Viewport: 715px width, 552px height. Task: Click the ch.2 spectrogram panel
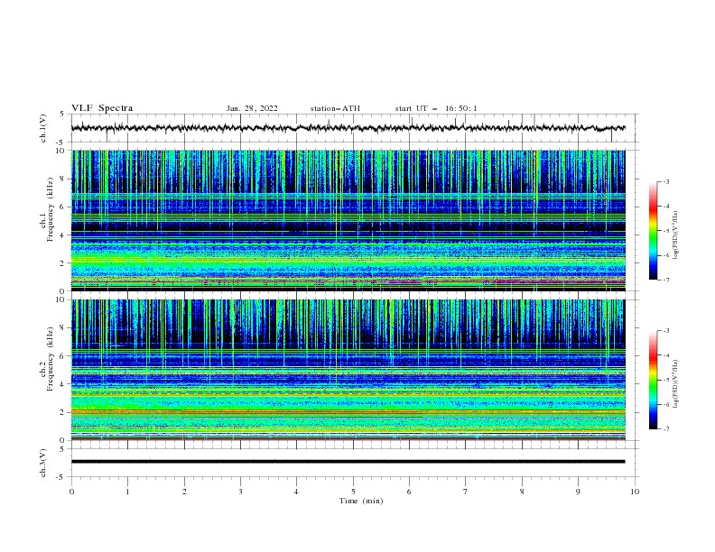tap(348, 370)
